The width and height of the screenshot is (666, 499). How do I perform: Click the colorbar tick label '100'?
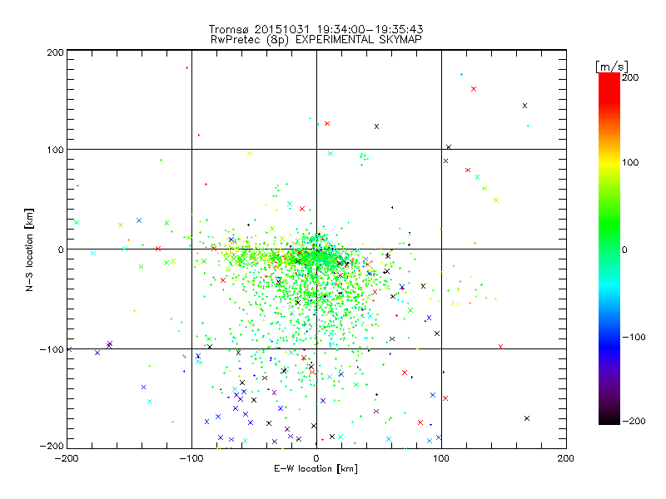[x=630, y=162]
